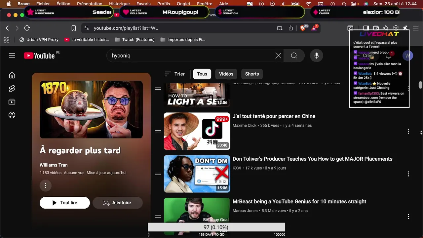
Task: Grab reorder handle of Maxime Click video
Action: tap(158, 131)
